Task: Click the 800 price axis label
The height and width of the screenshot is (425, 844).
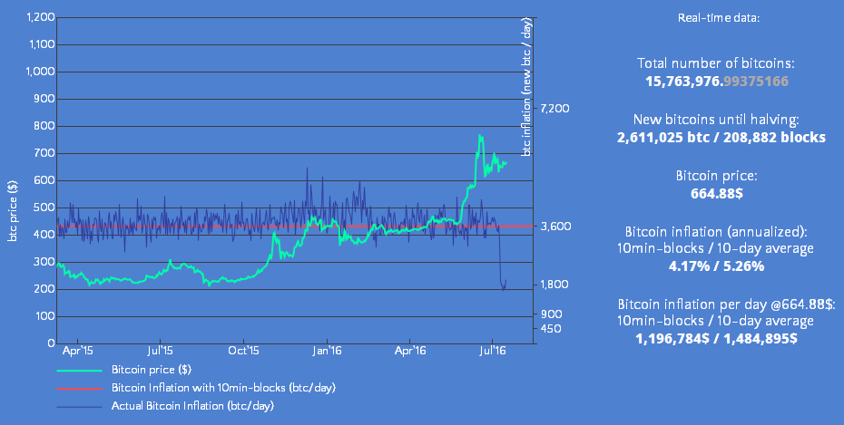Action: click(x=45, y=126)
